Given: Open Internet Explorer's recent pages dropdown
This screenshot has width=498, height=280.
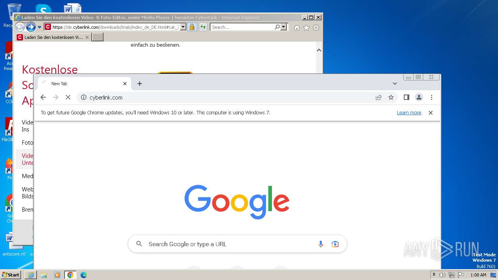Looking at the screenshot, I should [39, 27].
